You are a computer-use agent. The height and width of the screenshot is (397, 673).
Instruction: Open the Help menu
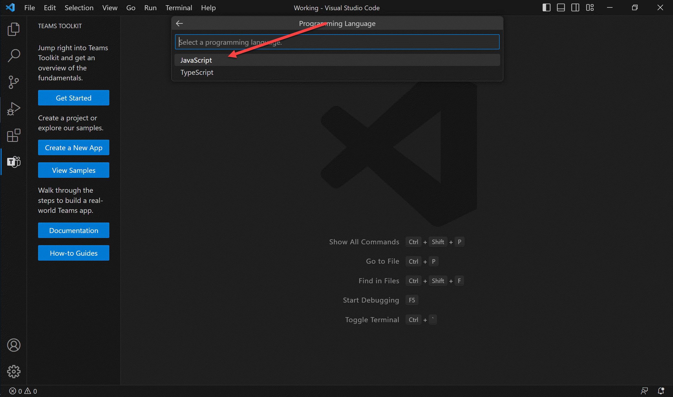click(x=208, y=8)
